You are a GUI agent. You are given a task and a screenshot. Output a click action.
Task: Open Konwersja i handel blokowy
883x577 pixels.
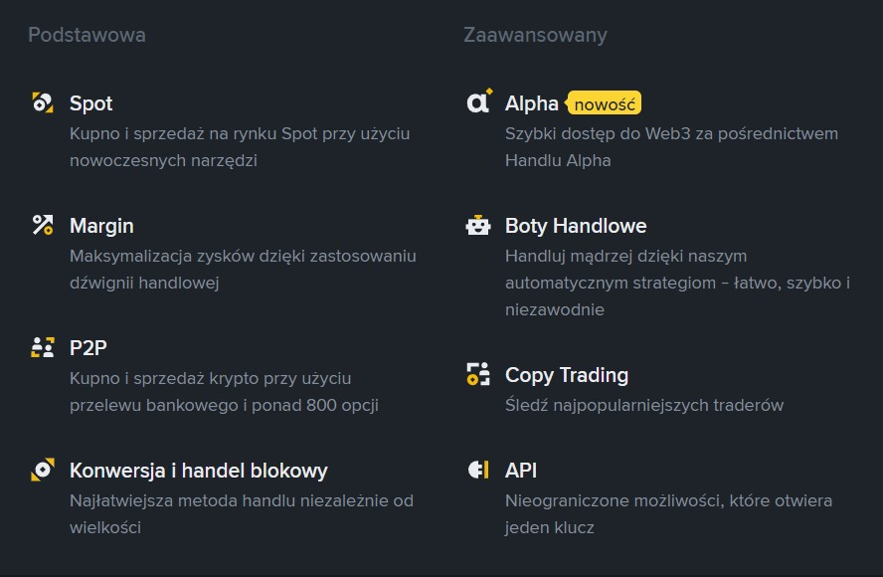(x=198, y=471)
